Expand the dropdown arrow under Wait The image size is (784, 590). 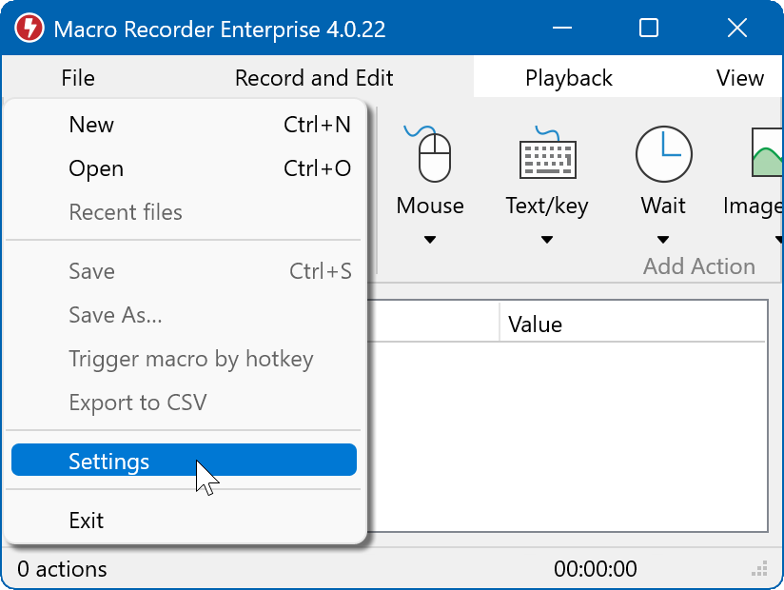coord(663,240)
